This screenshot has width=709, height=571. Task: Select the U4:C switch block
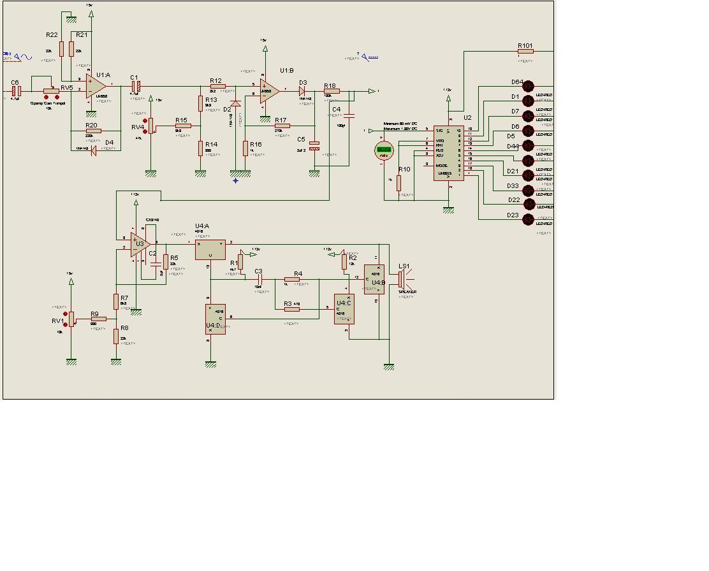(x=344, y=309)
